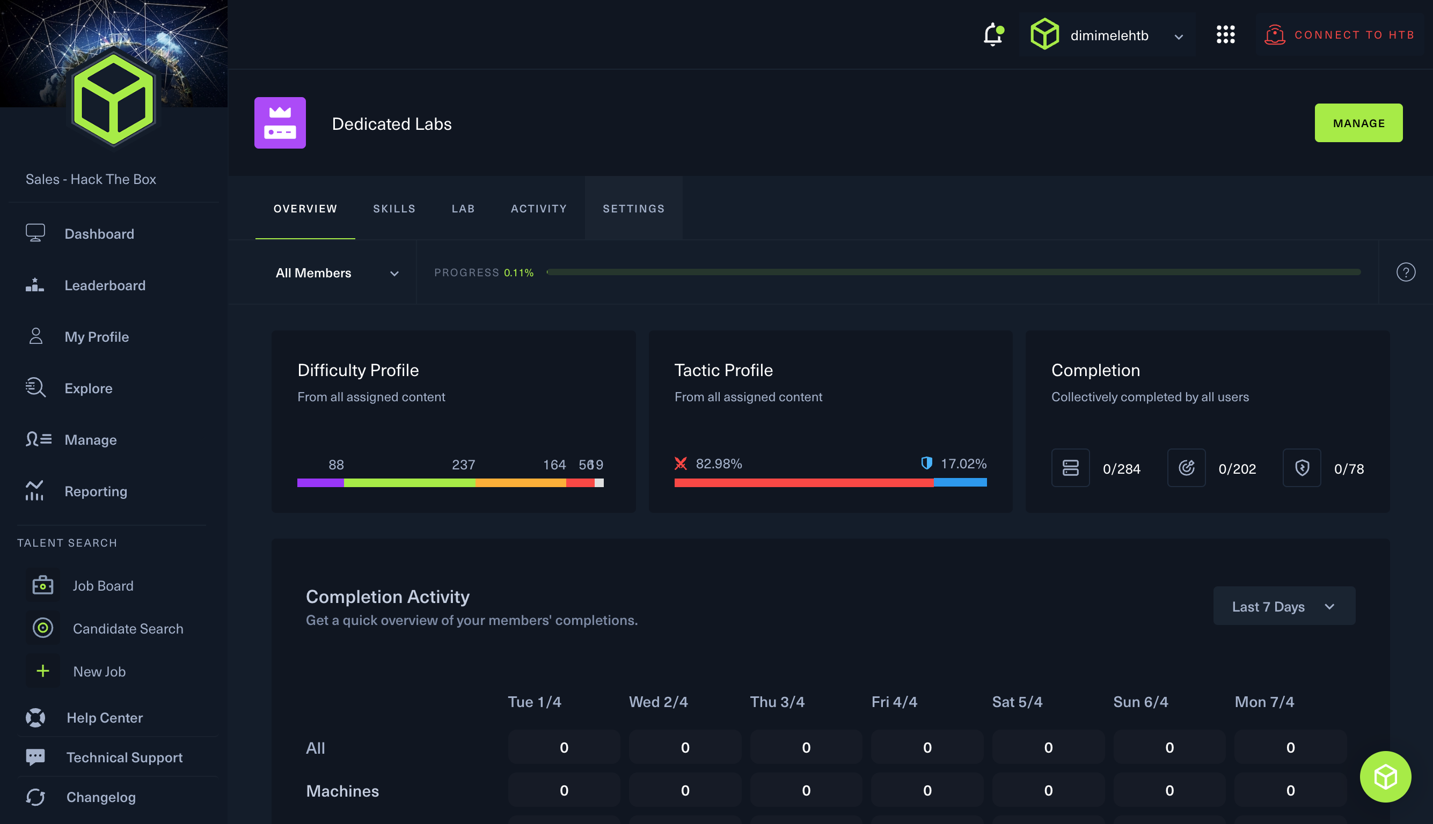
Task: Open the apps grid menu
Action: click(x=1225, y=34)
